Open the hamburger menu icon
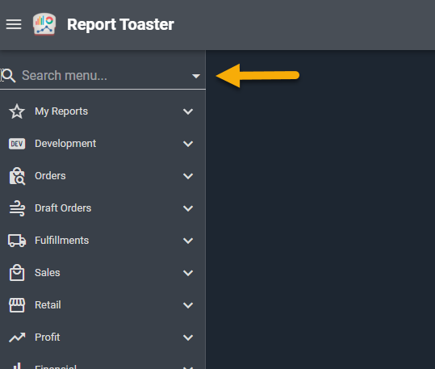Image resolution: width=435 pixels, height=369 pixels. point(14,24)
